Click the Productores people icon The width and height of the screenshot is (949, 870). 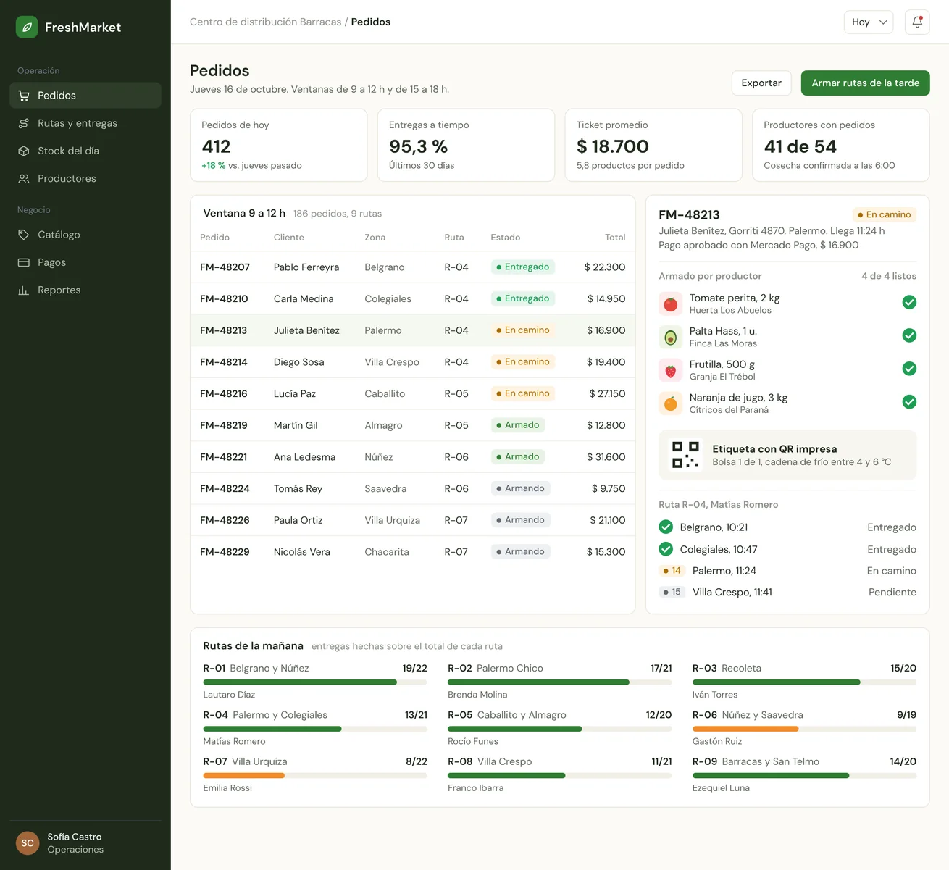click(24, 178)
